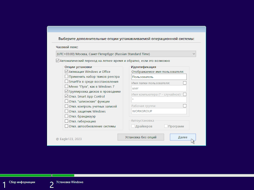This screenshot has width=254, height=190.
Task: Enable the Имя компьютера checkbox
Action: (185, 94)
